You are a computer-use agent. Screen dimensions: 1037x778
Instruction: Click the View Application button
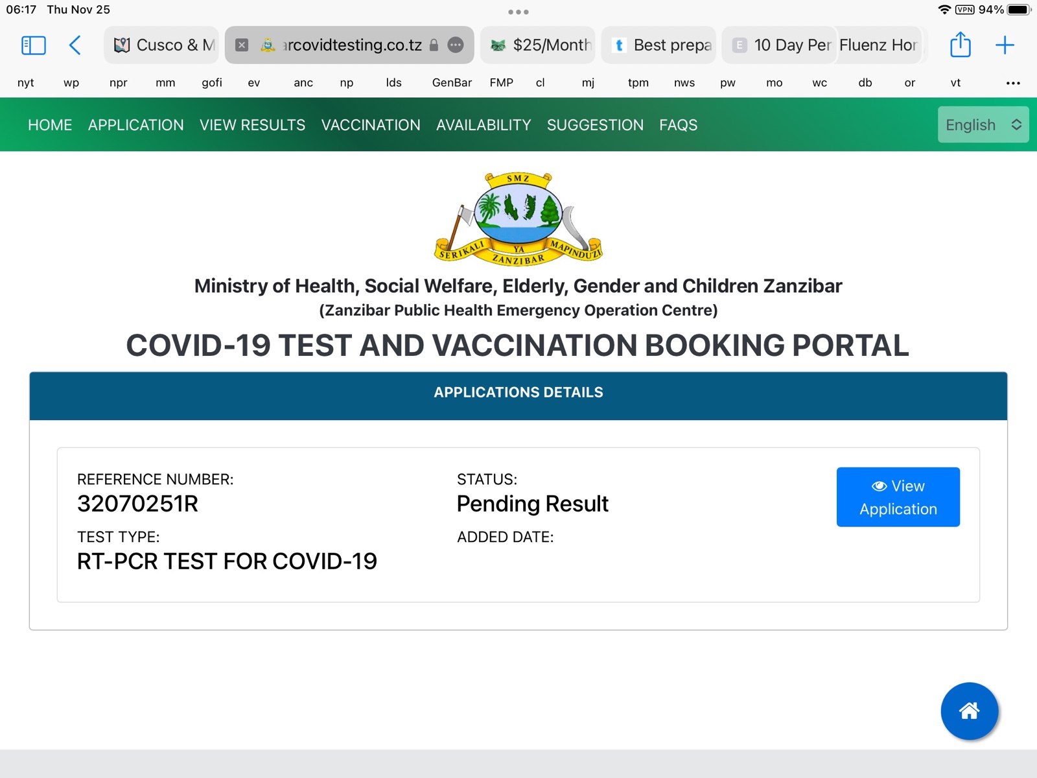pyautogui.click(x=898, y=497)
